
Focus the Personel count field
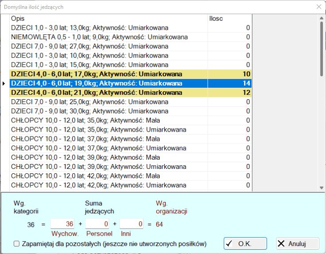pos(97,224)
